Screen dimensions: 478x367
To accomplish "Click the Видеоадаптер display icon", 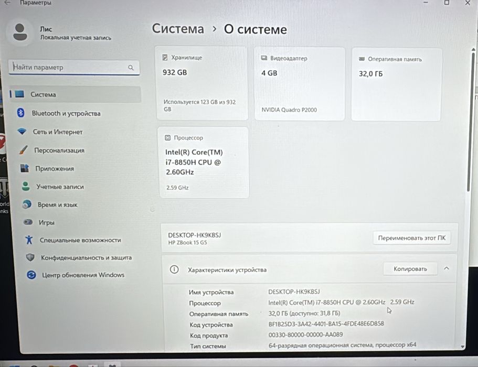I will 264,58.
